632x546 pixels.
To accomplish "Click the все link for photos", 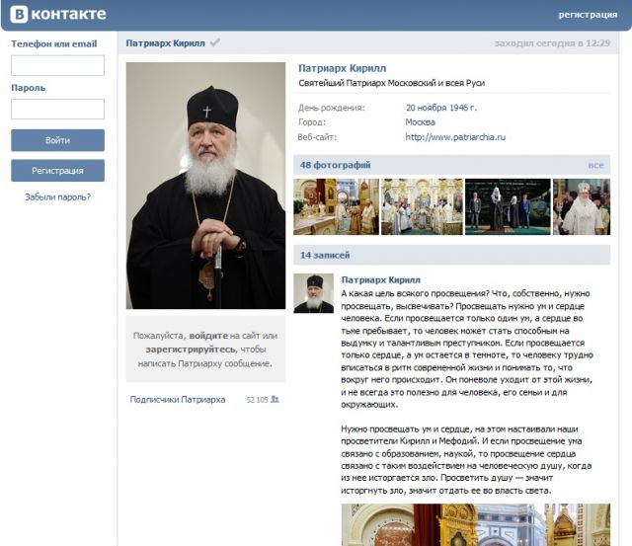I will click(595, 165).
